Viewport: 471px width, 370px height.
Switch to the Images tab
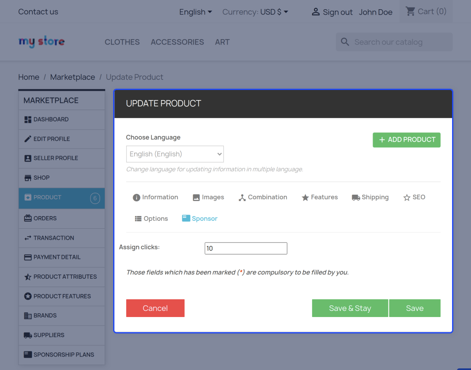tap(208, 197)
